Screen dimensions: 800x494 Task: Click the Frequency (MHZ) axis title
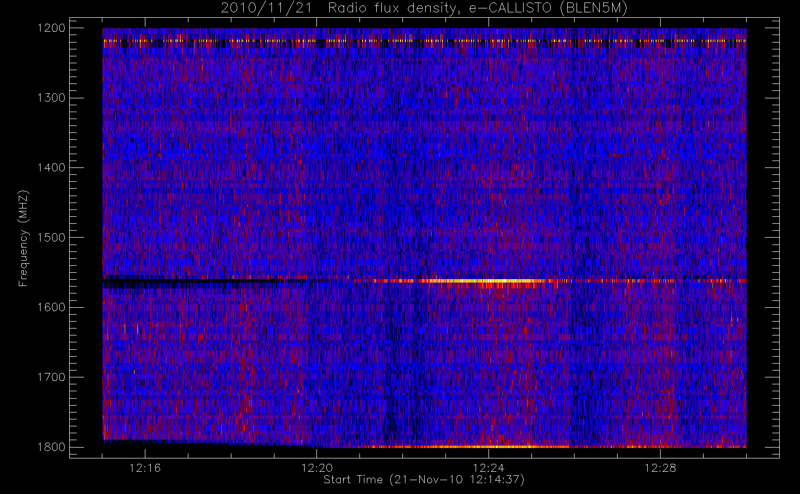(x=23, y=238)
